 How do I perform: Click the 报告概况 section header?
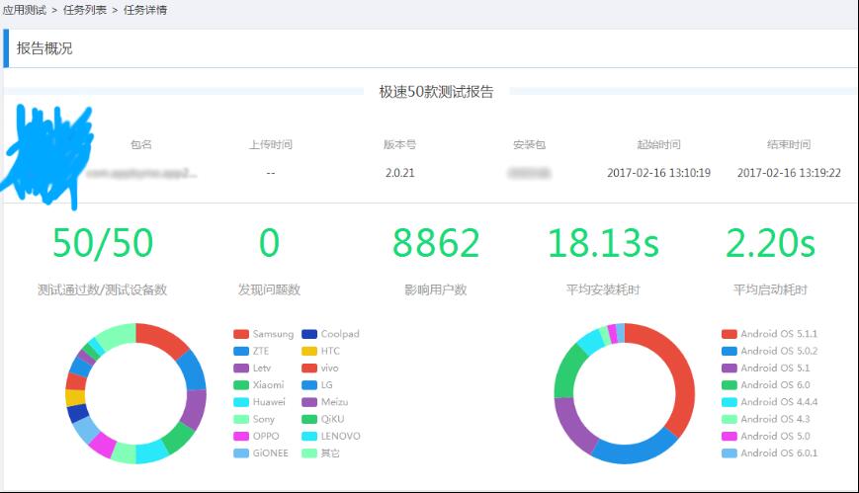point(44,47)
